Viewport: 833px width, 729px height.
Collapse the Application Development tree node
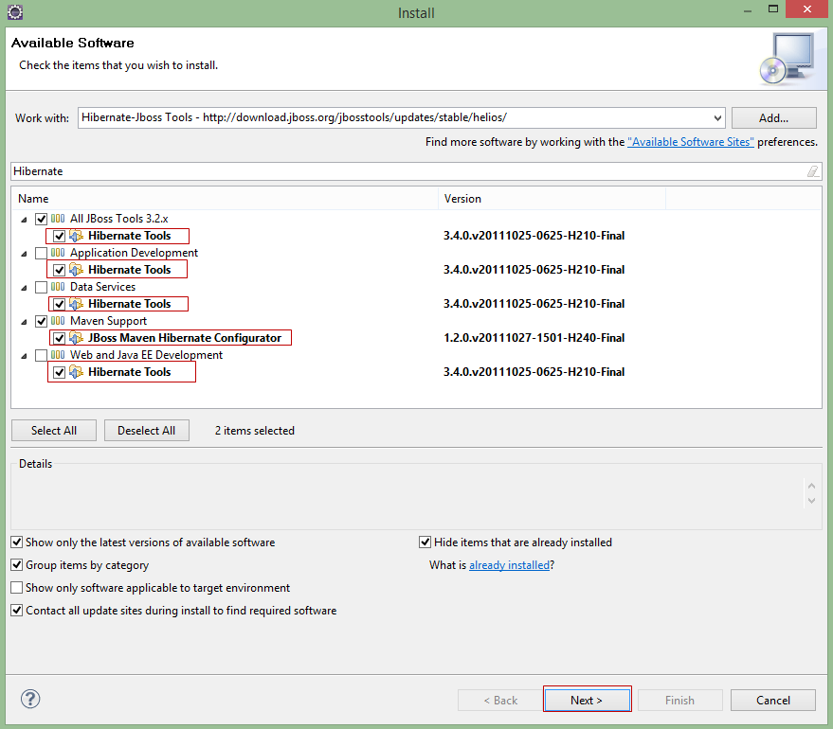pyautogui.click(x=24, y=254)
